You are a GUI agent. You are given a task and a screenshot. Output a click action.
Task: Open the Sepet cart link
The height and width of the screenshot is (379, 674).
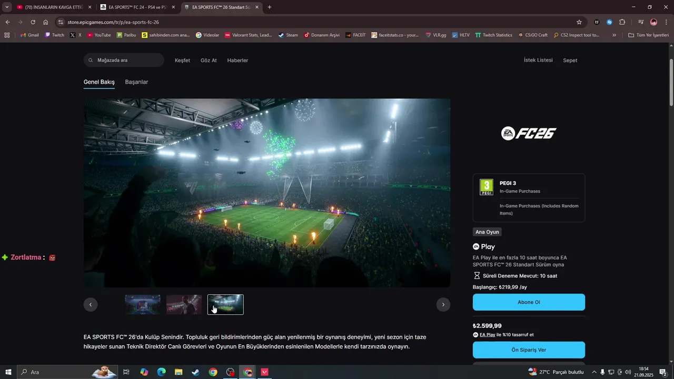pyautogui.click(x=570, y=61)
